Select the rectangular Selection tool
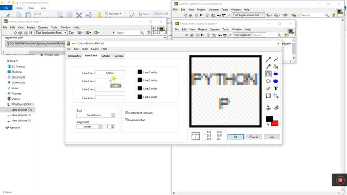Image resolution: width=347 pixels, height=195 pixels. pyautogui.click(x=268, y=96)
